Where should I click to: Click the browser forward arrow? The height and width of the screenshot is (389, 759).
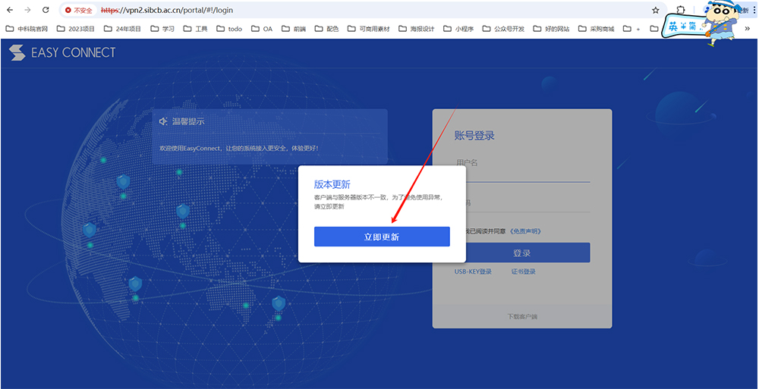coord(28,11)
